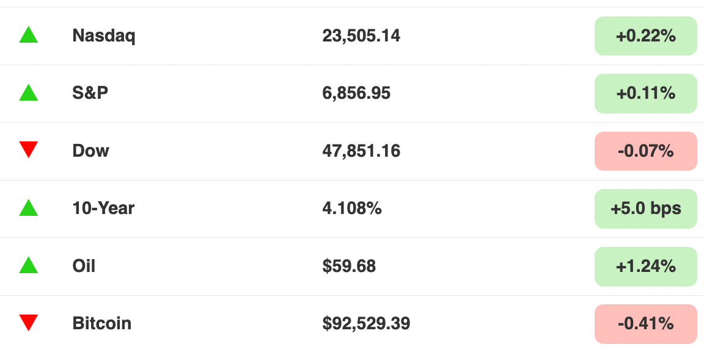Select the 10-Year yield label

103,208
